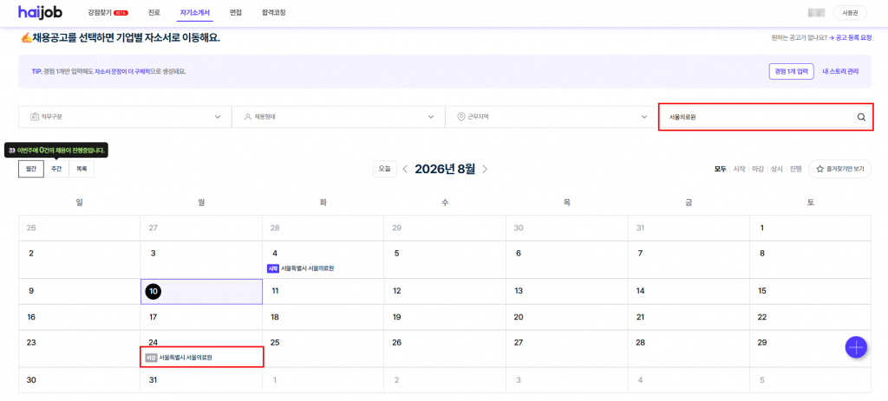Click the 2026년 8월 heading
888x401 pixels.
(445, 169)
